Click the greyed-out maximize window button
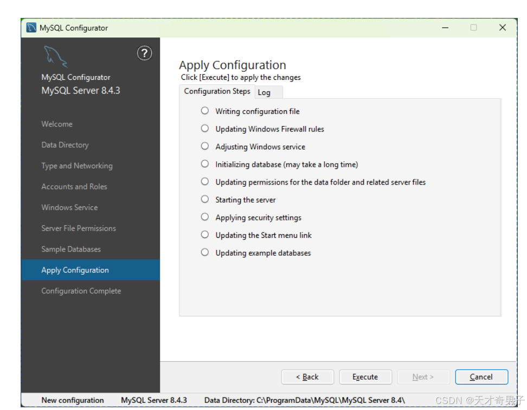The image size is (527, 410). click(473, 28)
